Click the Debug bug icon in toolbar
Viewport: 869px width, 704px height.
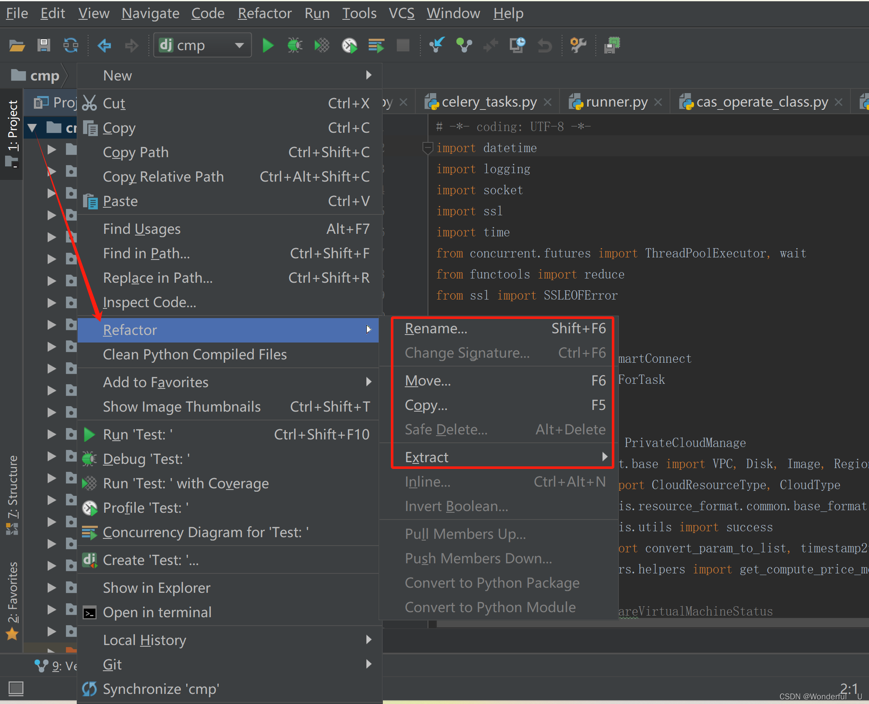tap(295, 46)
